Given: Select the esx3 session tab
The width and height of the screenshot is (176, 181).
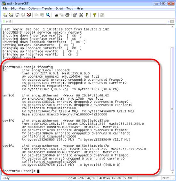Looking at the screenshot, I should click(x=7, y=21).
